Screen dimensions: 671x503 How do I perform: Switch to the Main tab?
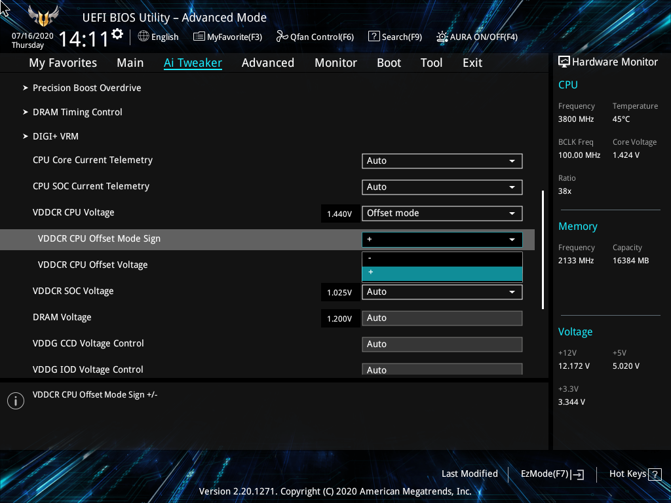coord(130,63)
